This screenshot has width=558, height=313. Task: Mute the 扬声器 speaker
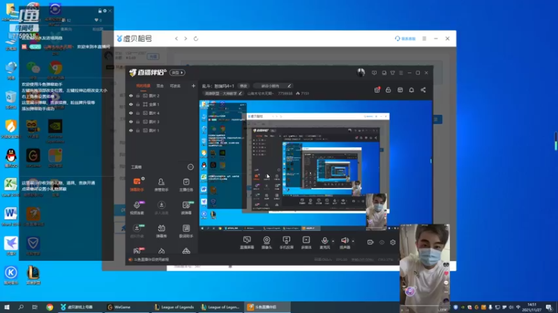coord(345,242)
